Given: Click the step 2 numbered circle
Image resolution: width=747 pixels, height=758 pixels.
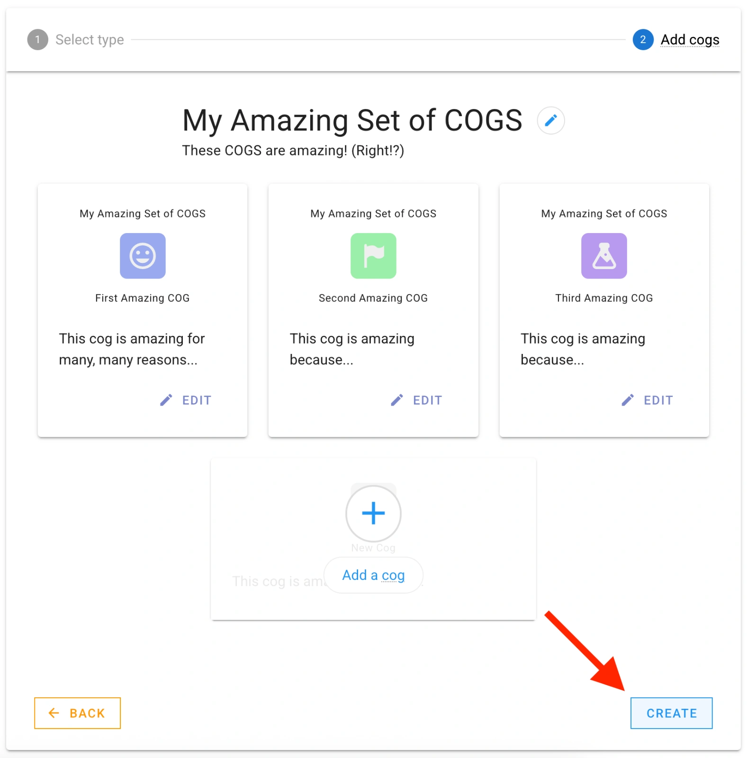Looking at the screenshot, I should click(643, 40).
